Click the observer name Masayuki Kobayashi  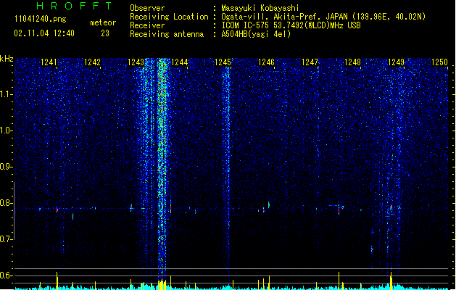pos(260,8)
